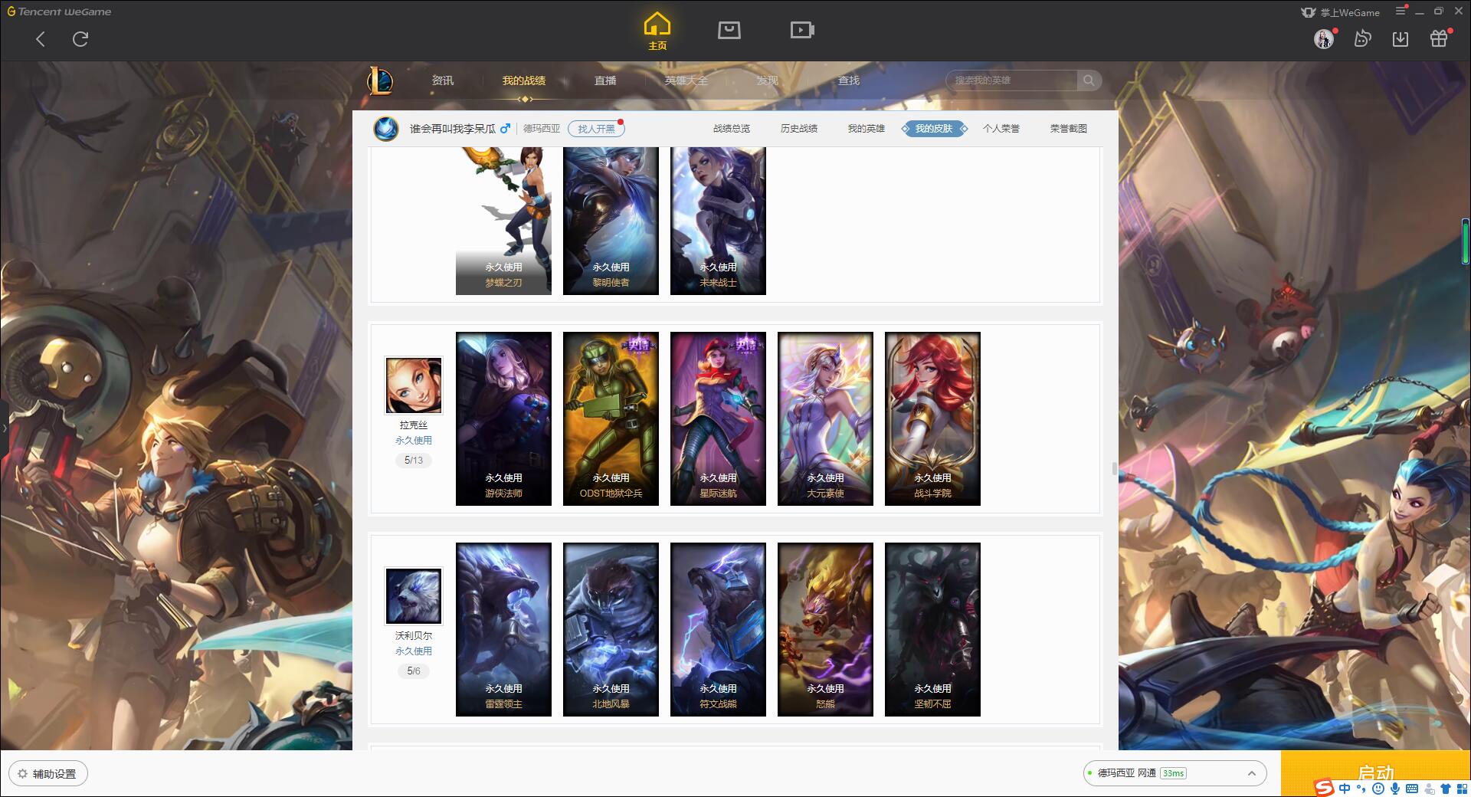Click the 5/6 skin count badge
1471x797 pixels.
pyautogui.click(x=414, y=671)
